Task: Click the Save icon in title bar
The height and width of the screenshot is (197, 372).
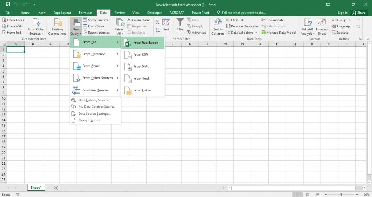Action: (x=8, y=4)
